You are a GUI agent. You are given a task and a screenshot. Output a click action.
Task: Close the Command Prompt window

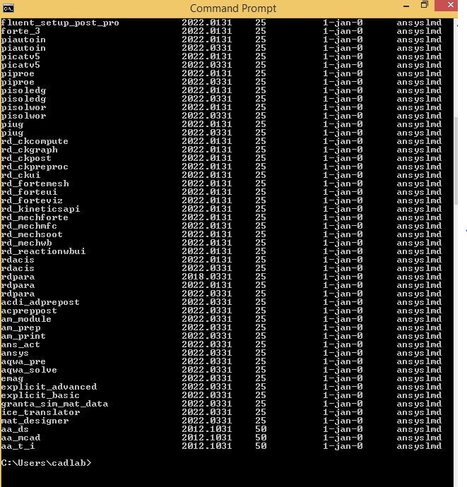click(447, 6)
